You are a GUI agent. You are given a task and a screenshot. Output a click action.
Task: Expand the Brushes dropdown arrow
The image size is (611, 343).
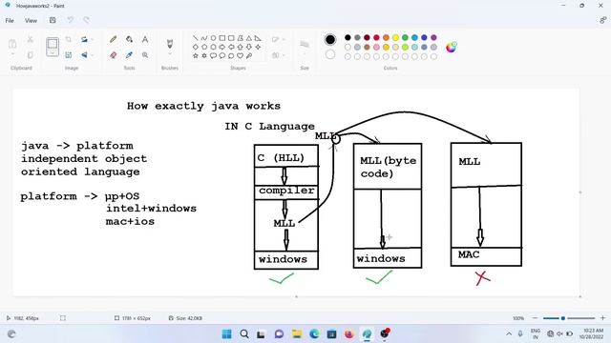tap(170, 54)
